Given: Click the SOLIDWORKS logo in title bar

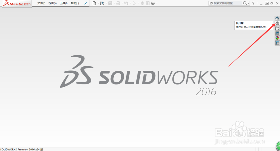Looking at the screenshot, I should [x=17, y=3].
